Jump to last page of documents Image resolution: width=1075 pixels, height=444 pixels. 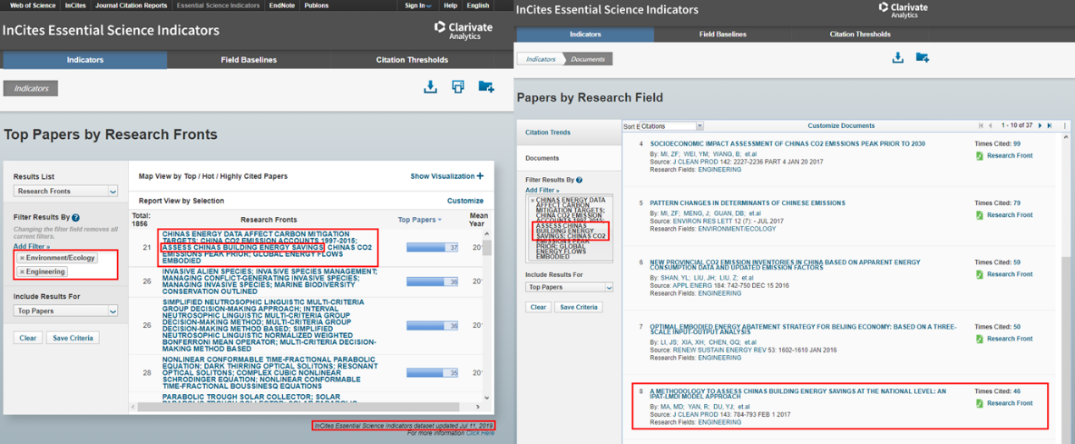pyautogui.click(x=1050, y=125)
